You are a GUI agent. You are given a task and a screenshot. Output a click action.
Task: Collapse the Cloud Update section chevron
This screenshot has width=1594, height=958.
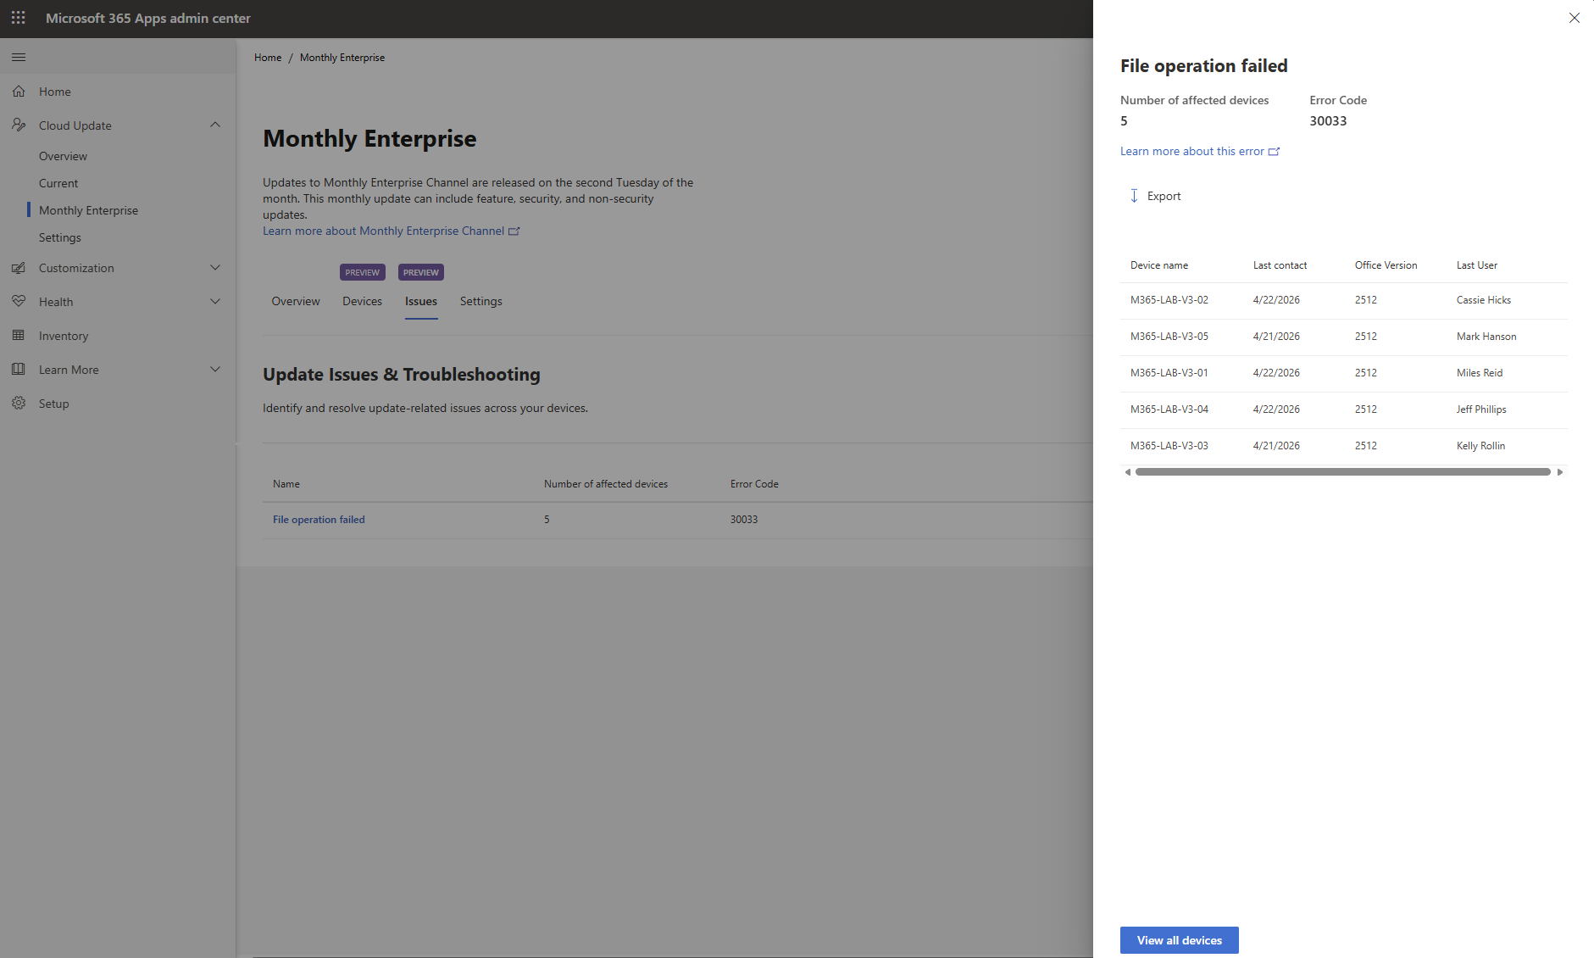(x=215, y=125)
